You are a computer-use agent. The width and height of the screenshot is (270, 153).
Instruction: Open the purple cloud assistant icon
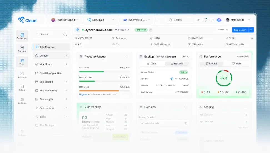click(x=219, y=20)
